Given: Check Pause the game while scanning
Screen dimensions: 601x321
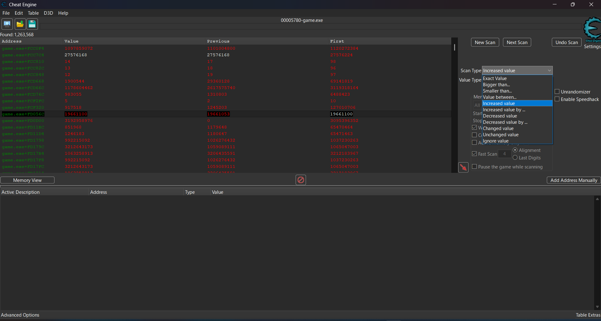Looking at the screenshot, I should point(474,167).
